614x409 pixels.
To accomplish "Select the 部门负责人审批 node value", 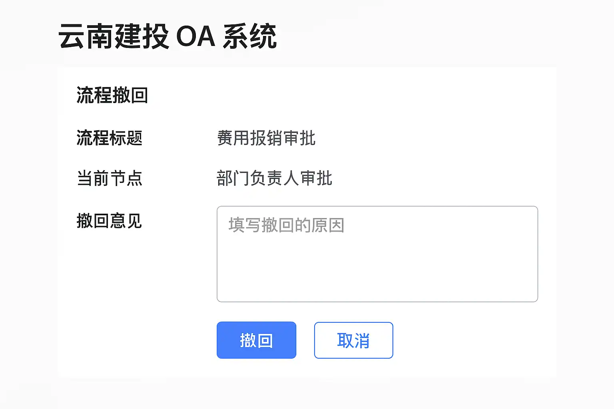I will 274,178.
